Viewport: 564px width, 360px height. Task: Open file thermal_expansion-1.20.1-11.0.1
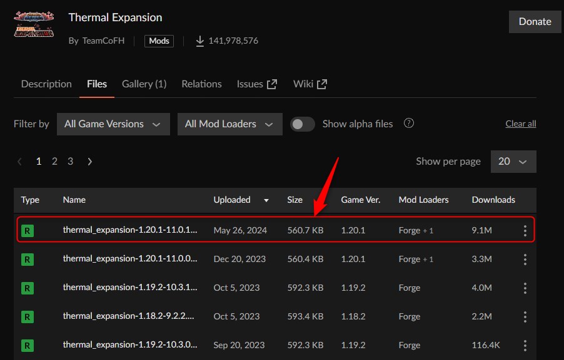pyautogui.click(x=130, y=230)
